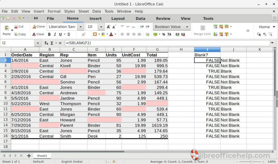
Task: Click the Clone formatting button
Action: (x=39, y=26)
